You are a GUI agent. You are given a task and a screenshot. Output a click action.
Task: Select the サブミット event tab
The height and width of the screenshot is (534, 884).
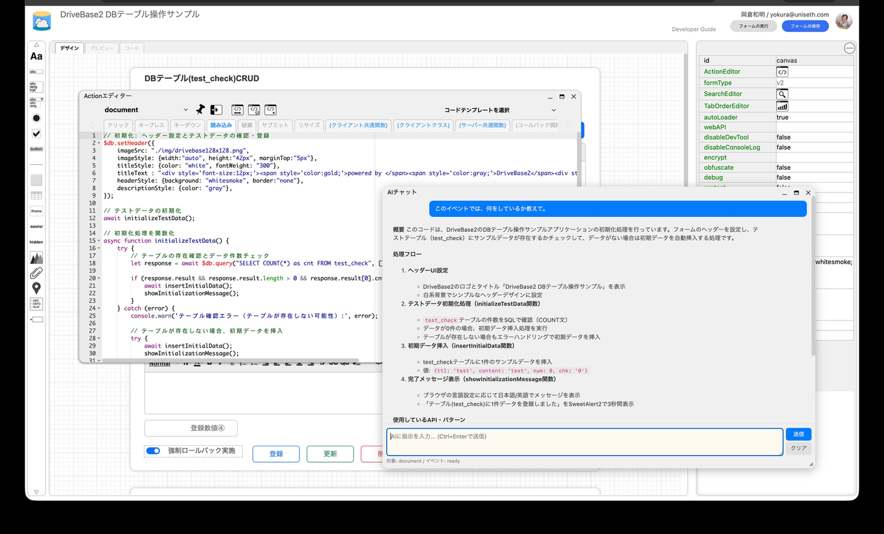point(275,125)
